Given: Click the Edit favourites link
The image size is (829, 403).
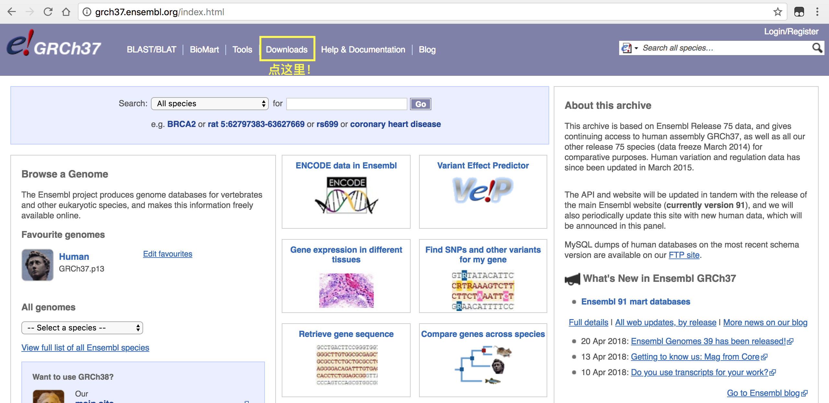Looking at the screenshot, I should 167,254.
